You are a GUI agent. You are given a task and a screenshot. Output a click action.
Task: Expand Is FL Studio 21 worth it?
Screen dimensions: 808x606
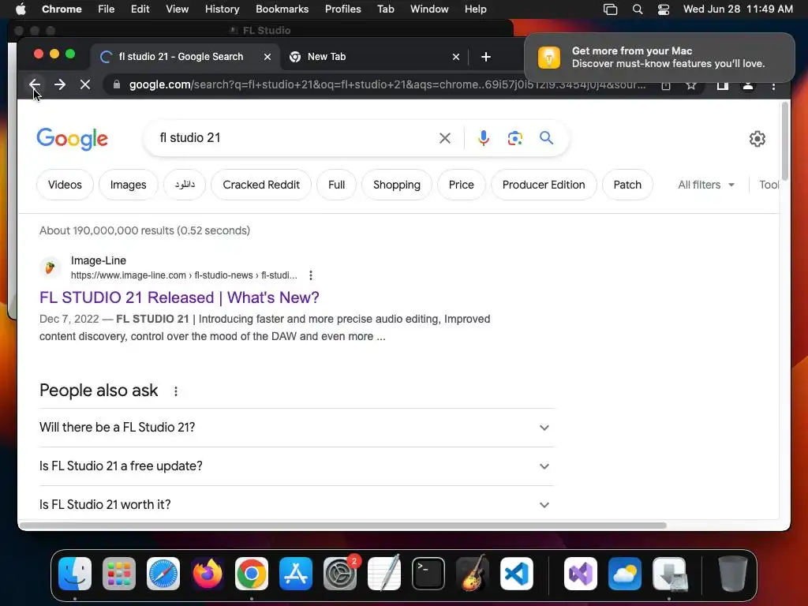pyautogui.click(x=297, y=504)
